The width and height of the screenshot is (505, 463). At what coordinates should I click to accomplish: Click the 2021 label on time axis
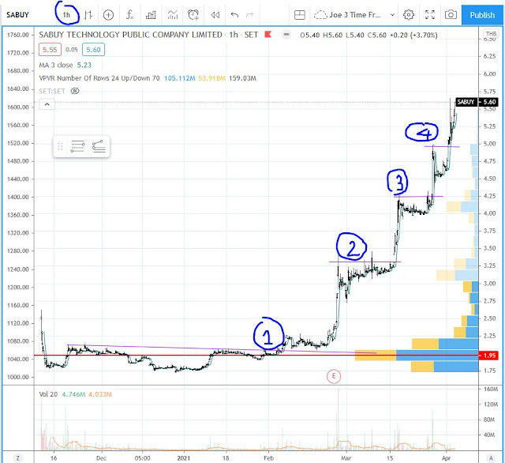pos(184,457)
